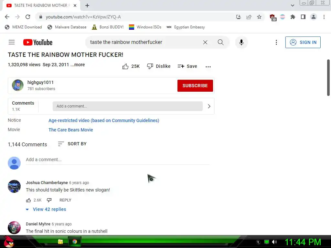Open the Bonzi BUDDY! bookmark
The width and height of the screenshot is (331, 248).
pyautogui.click(x=108, y=27)
